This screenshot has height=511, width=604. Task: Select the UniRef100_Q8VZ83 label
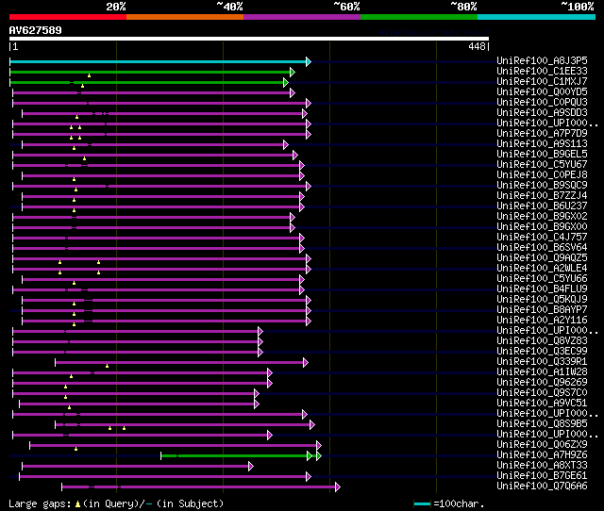point(542,341)
